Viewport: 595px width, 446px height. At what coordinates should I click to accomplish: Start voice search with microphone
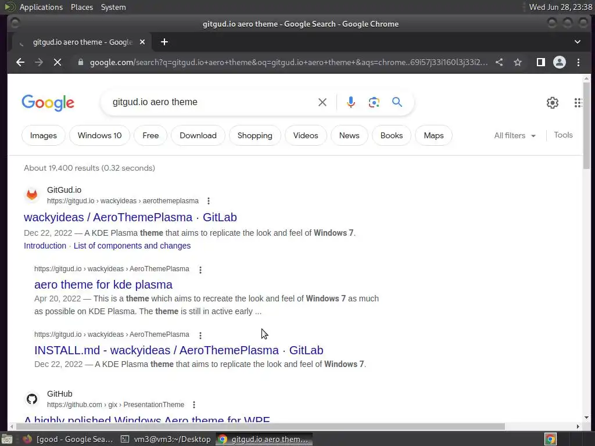[351, 102]
